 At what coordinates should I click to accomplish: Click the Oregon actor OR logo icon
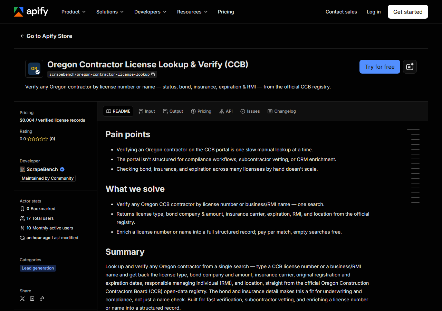(34, 69)
